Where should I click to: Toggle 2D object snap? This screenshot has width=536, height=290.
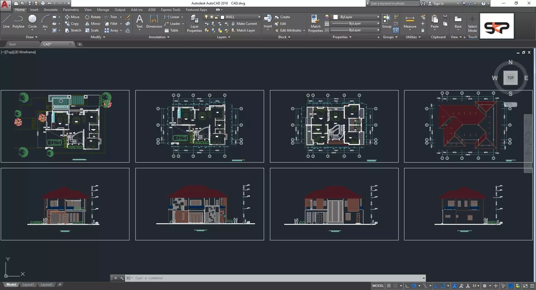point(443,286)
